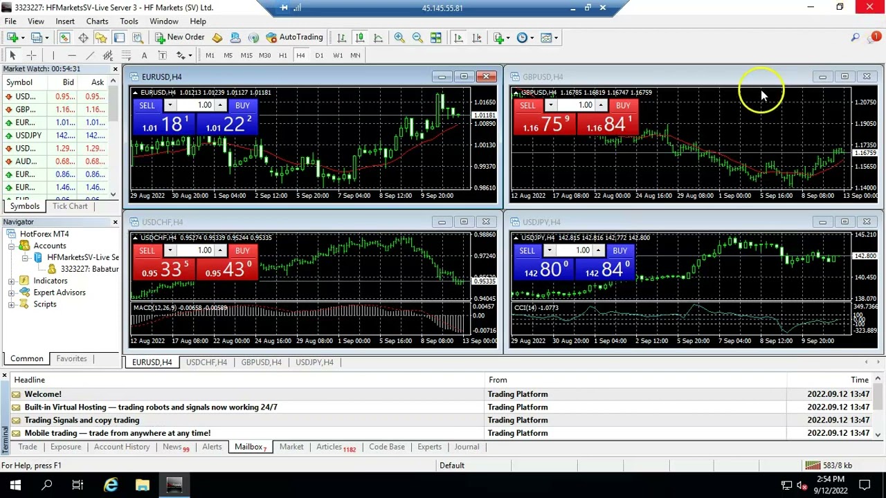Switch to Bar Chart display
Screen dimensions: 886x498
coord(341,37)
